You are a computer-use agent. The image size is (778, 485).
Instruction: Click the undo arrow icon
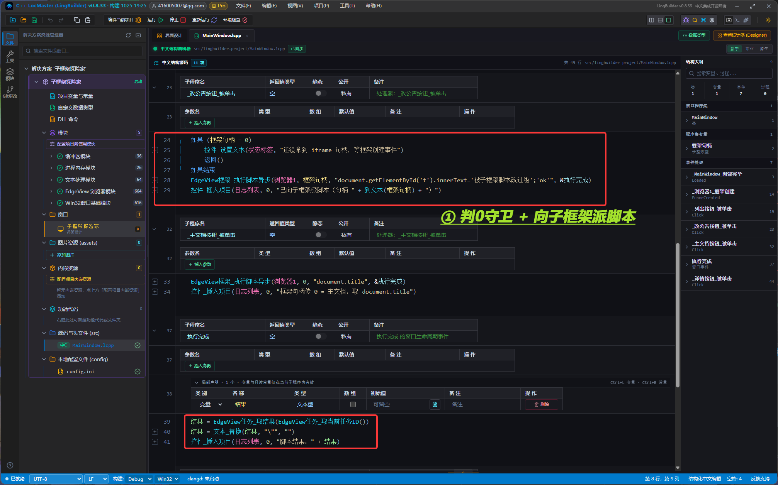pos(50,20)
